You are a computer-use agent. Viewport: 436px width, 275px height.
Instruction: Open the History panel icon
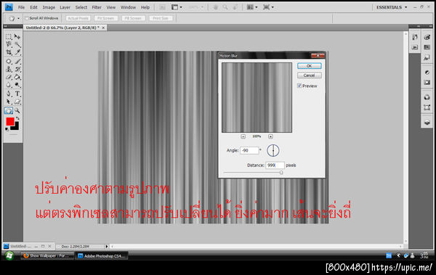click(415, 37)
